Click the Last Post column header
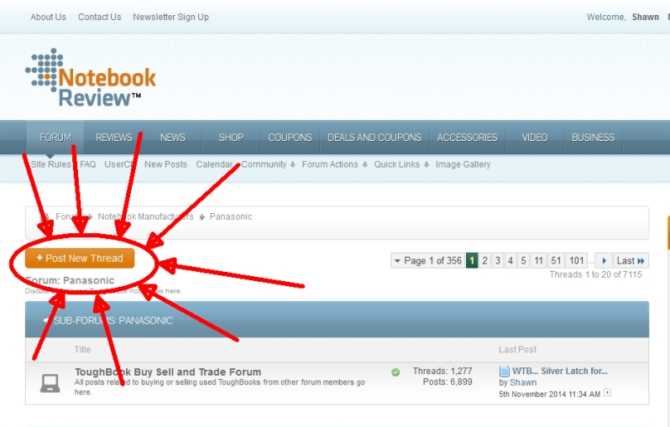Screen dimensions: 670x427 click(517, 350)
